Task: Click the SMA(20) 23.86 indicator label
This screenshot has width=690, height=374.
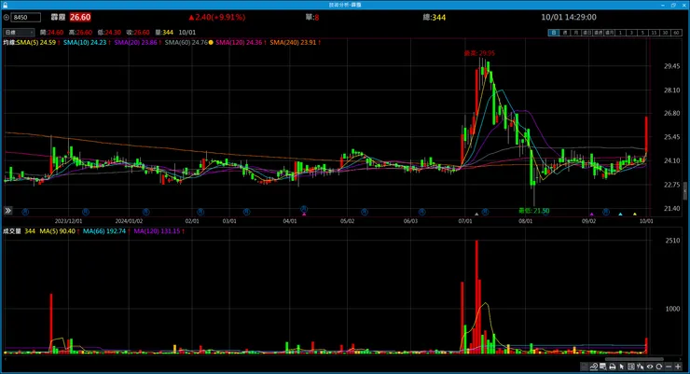Action: (135, 42)
